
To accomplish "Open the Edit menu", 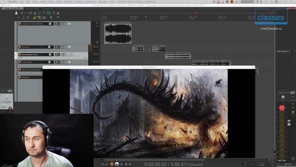I will [x=28, y=2].
